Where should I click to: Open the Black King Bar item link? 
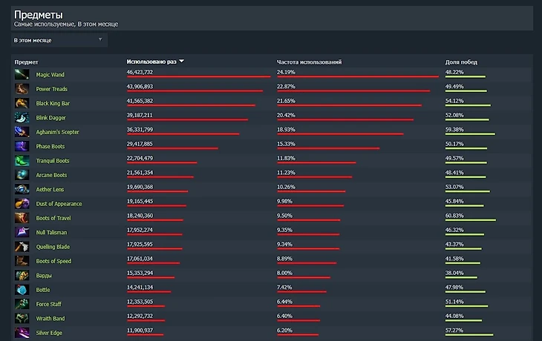coord(53,103)
